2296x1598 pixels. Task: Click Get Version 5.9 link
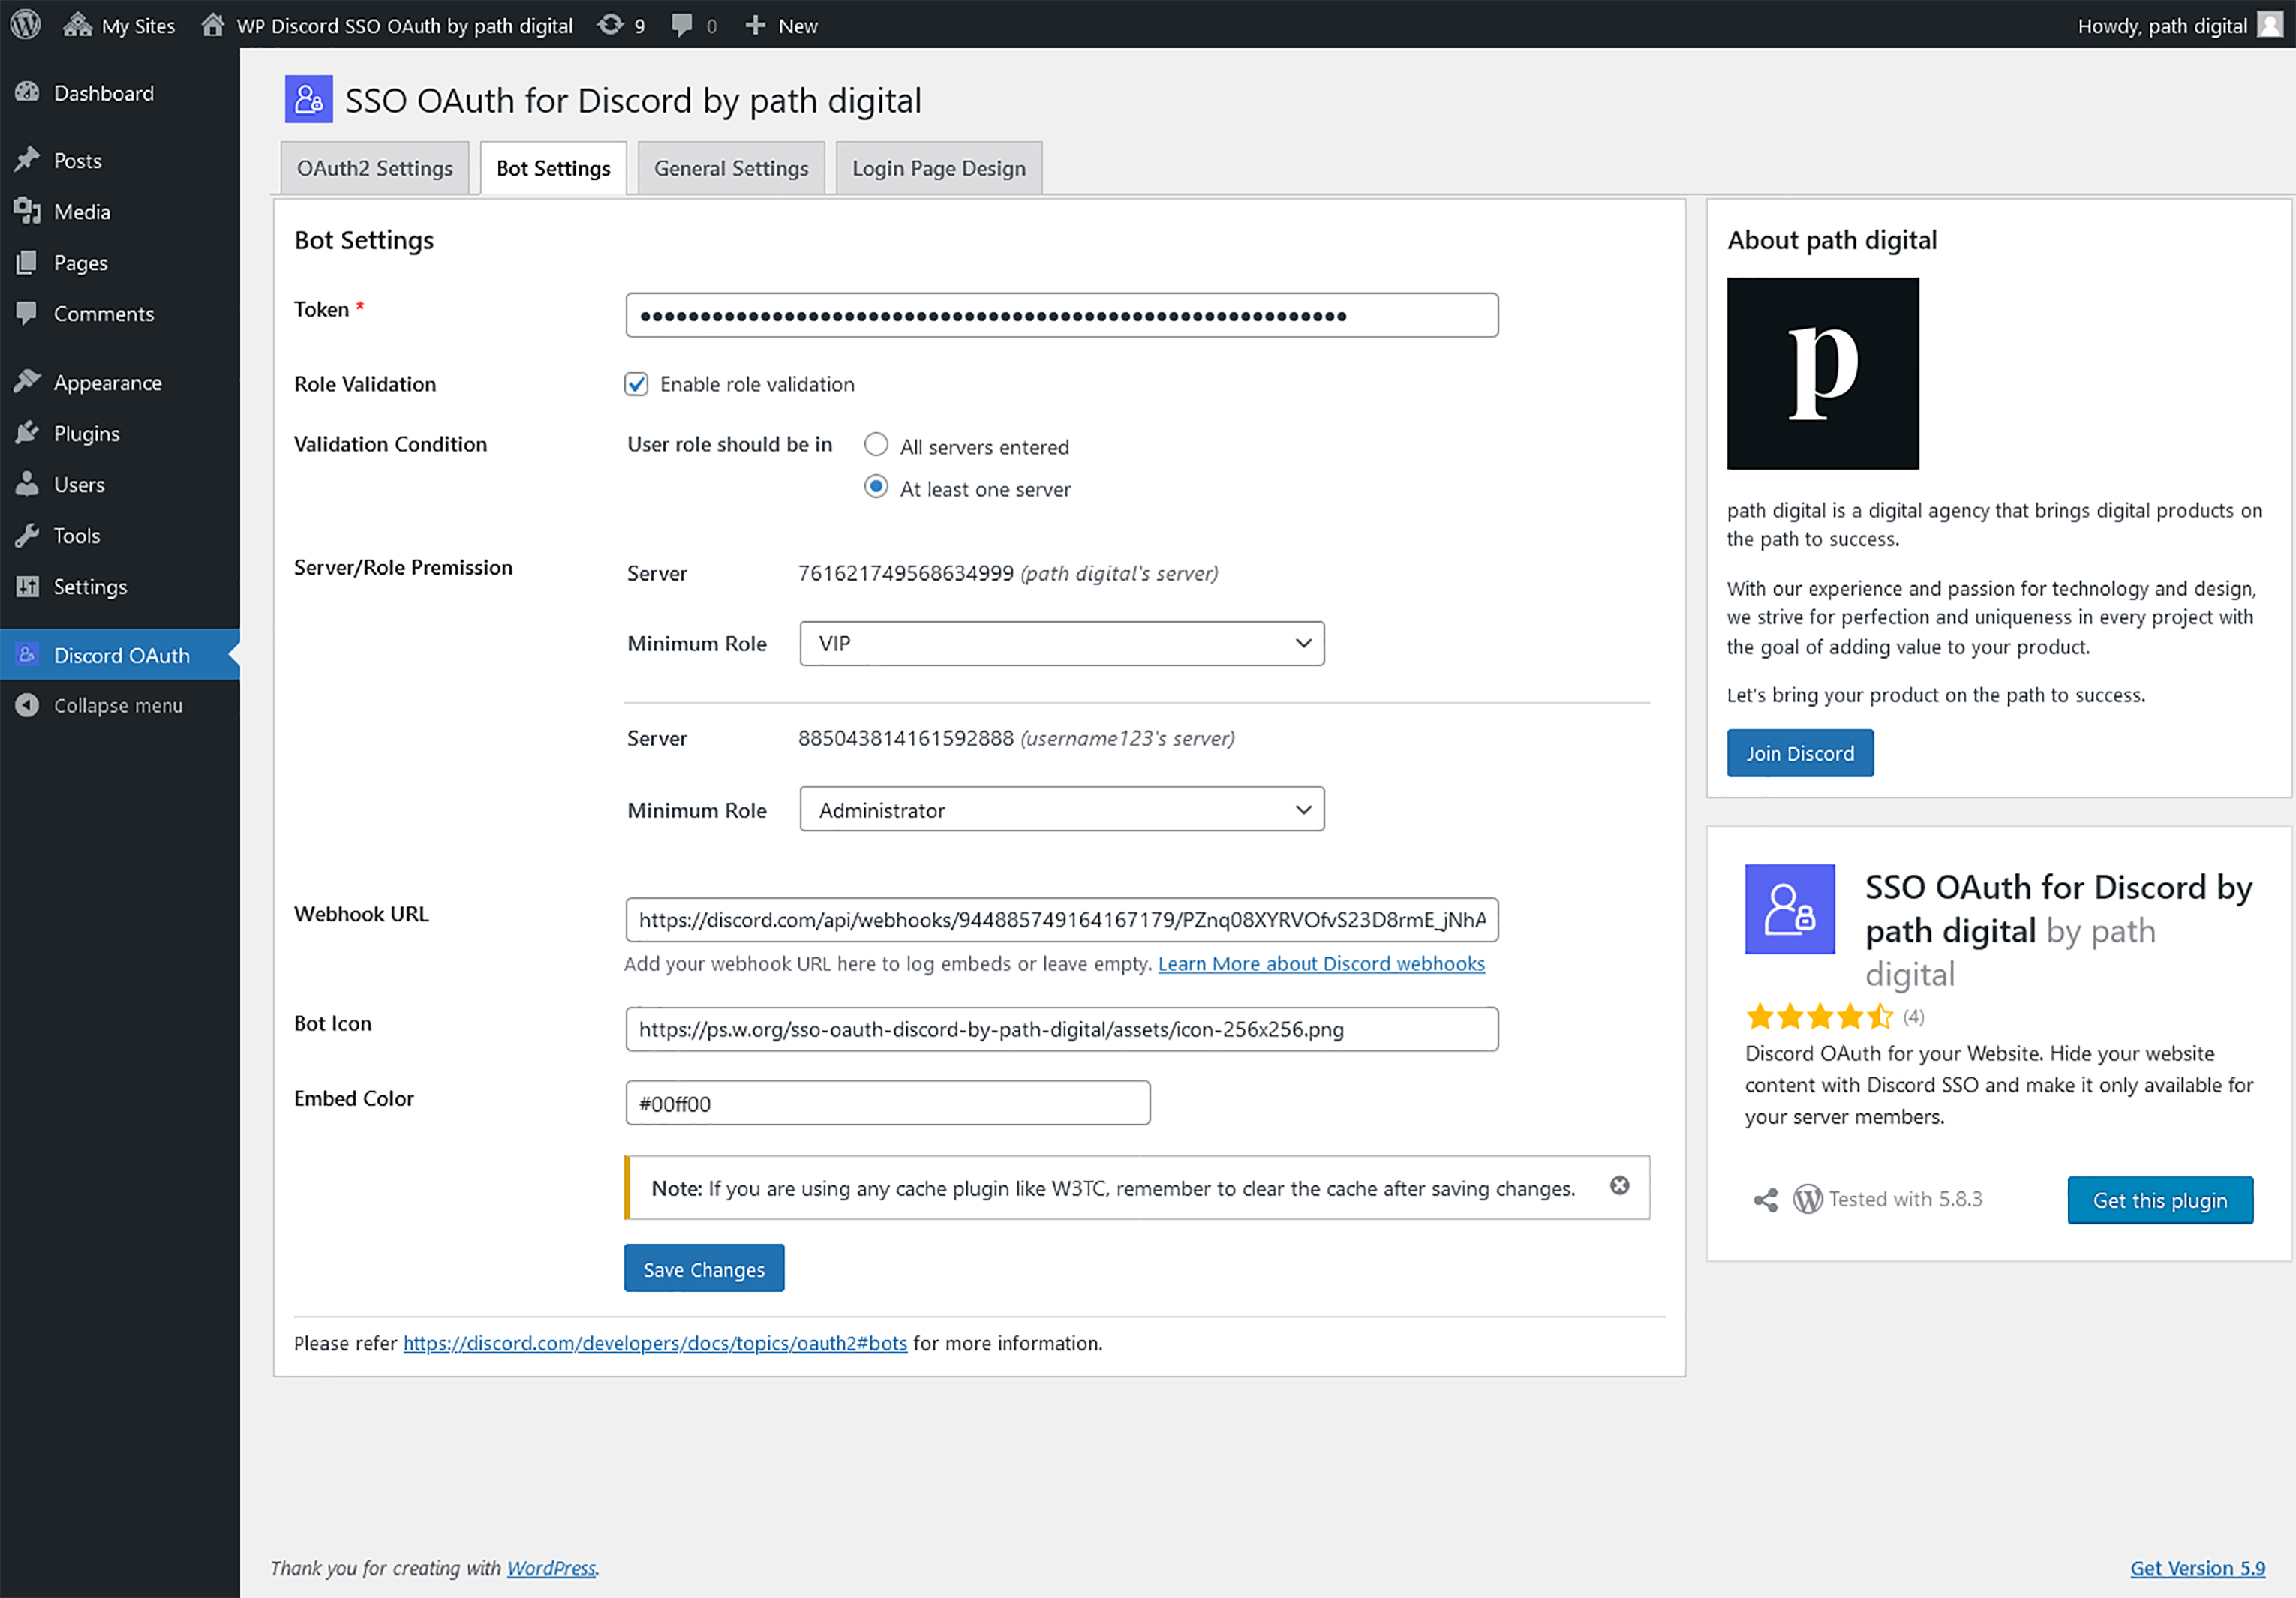point(2198,1568)
